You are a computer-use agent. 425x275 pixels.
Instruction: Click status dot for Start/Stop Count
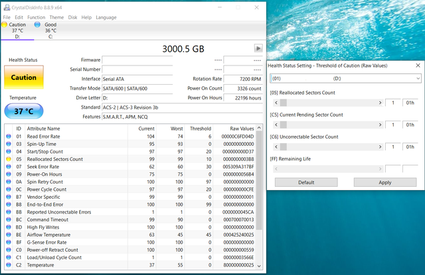9,152
